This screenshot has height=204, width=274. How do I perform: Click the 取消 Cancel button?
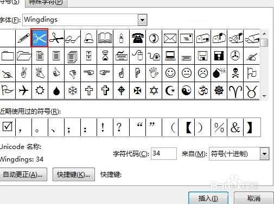(254, 198)
